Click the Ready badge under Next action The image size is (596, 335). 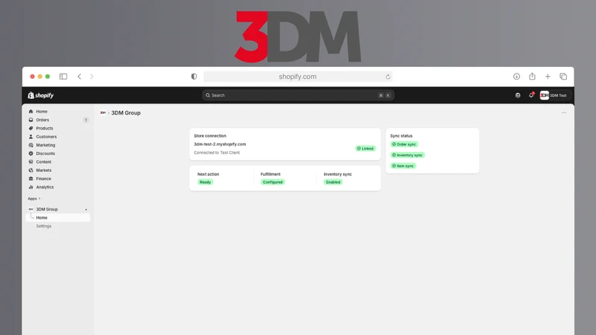click(205, 182)
